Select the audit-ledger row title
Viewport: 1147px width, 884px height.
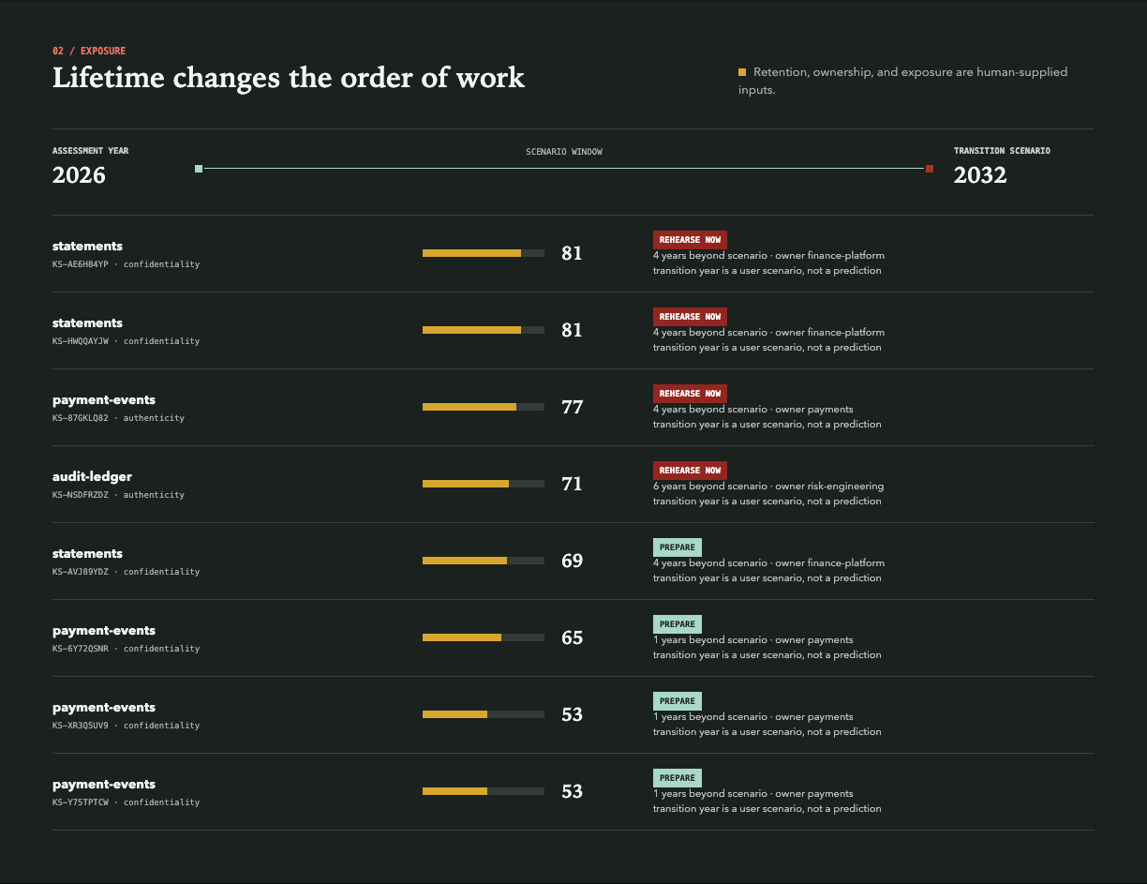click(x=92, y=477)
